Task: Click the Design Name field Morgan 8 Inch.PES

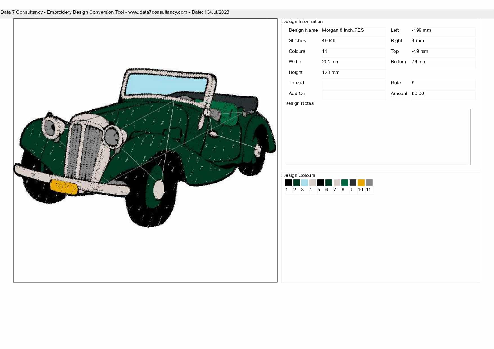Action: click(354, 31)
